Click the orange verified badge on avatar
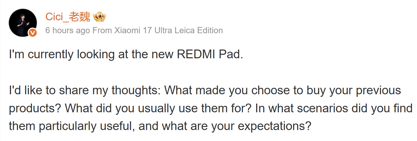The height and width of the screenshot is (141, 417). tap(33, 33)
